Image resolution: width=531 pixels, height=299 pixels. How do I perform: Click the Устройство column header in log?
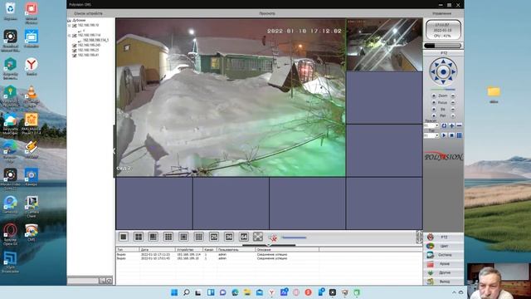pos(189,249)
